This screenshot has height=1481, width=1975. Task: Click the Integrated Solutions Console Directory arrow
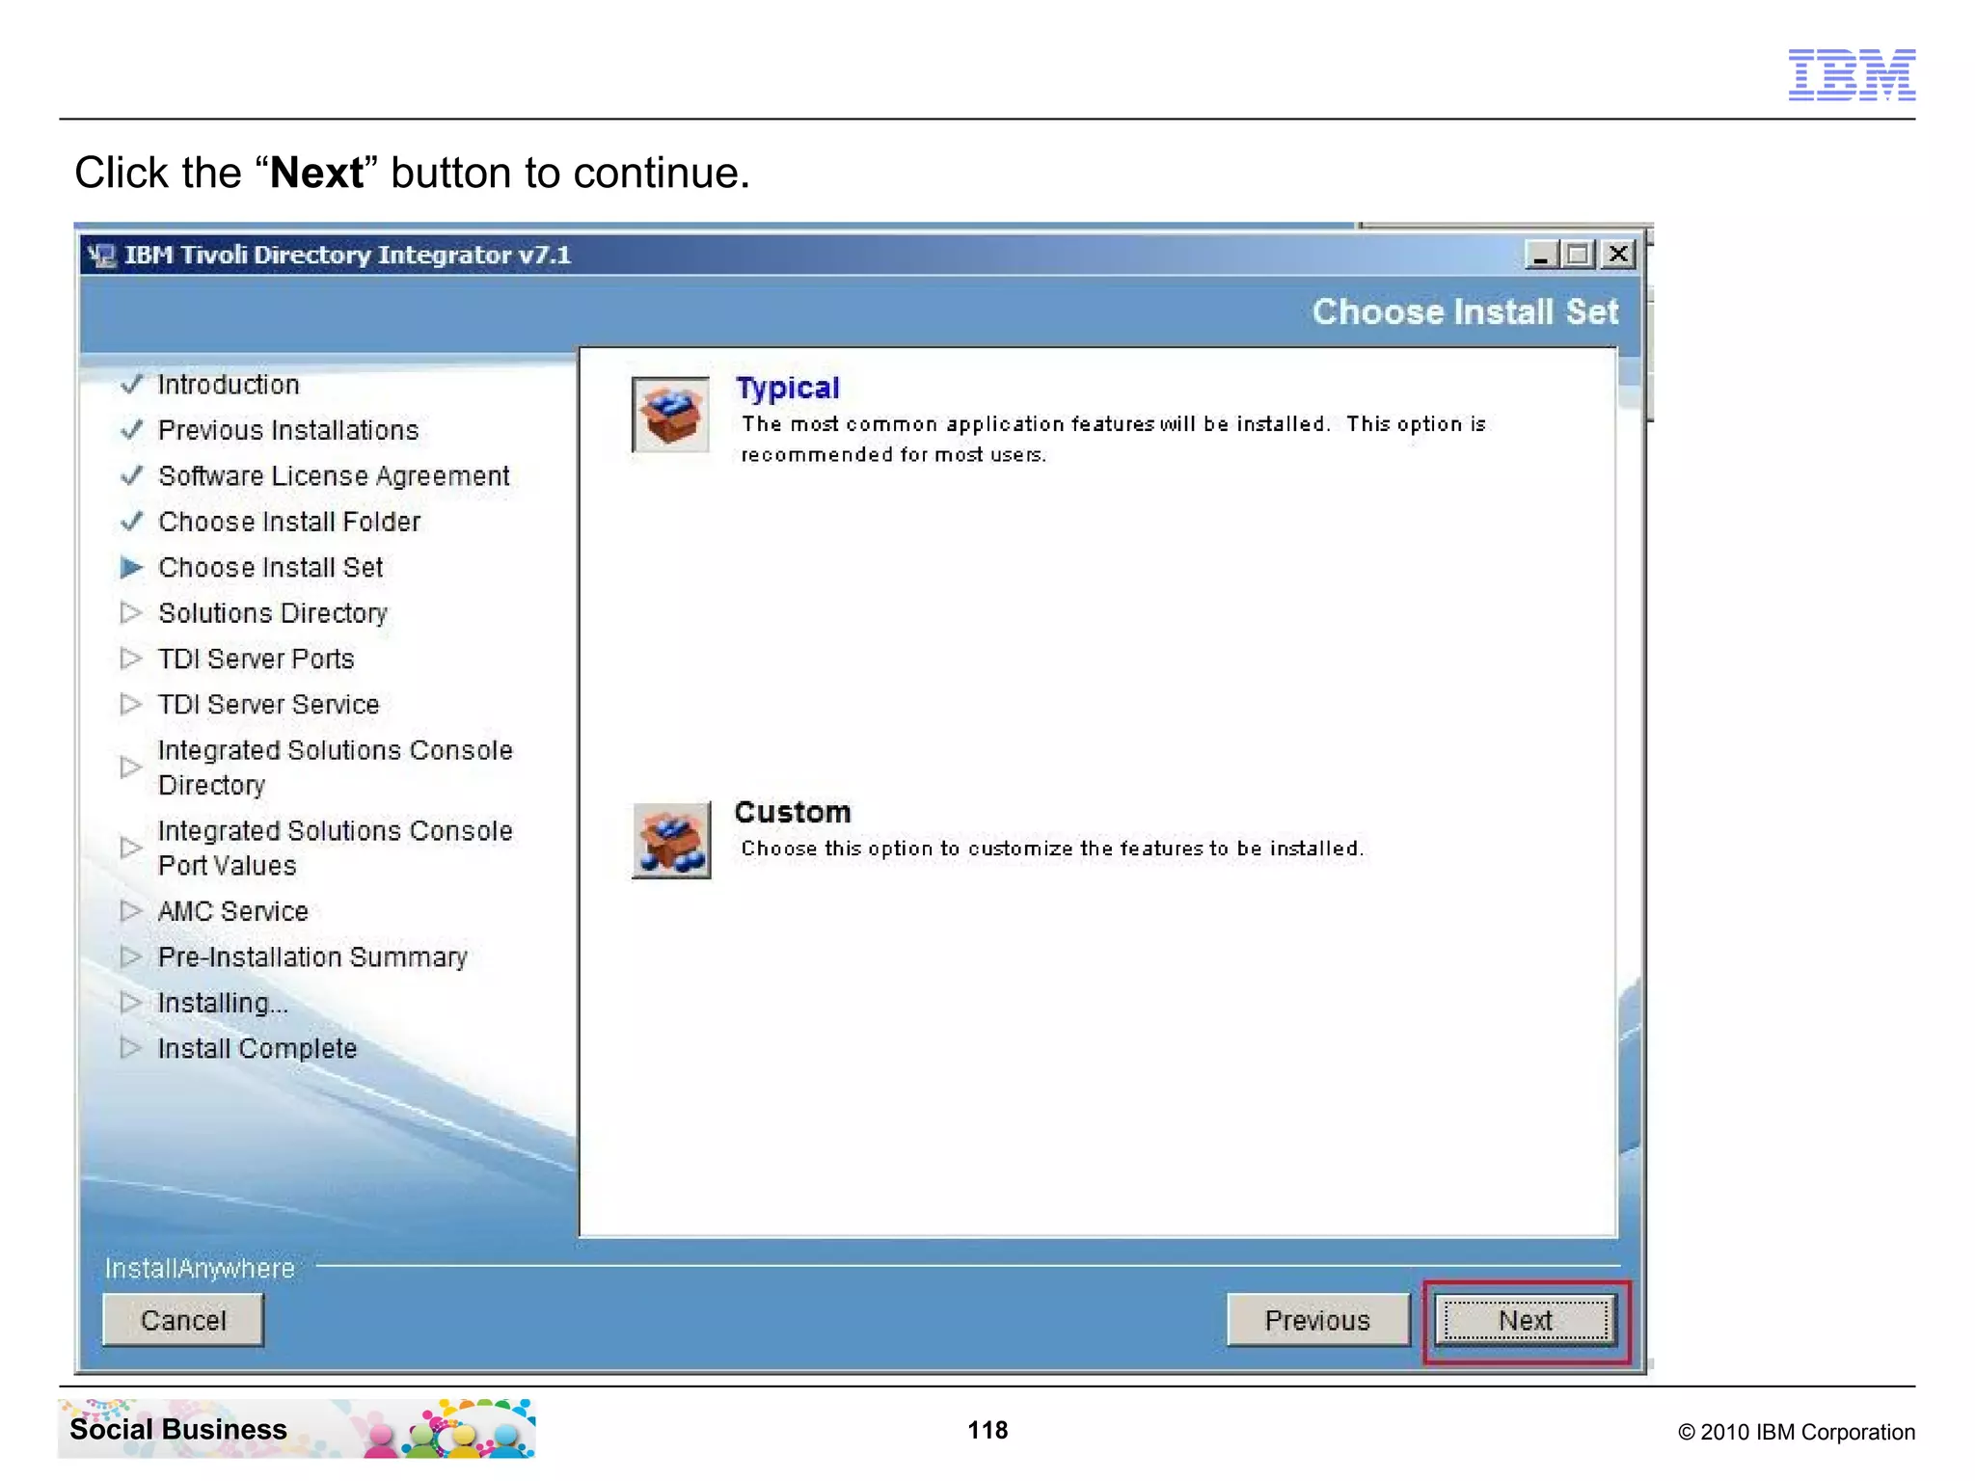coord(131,767)
